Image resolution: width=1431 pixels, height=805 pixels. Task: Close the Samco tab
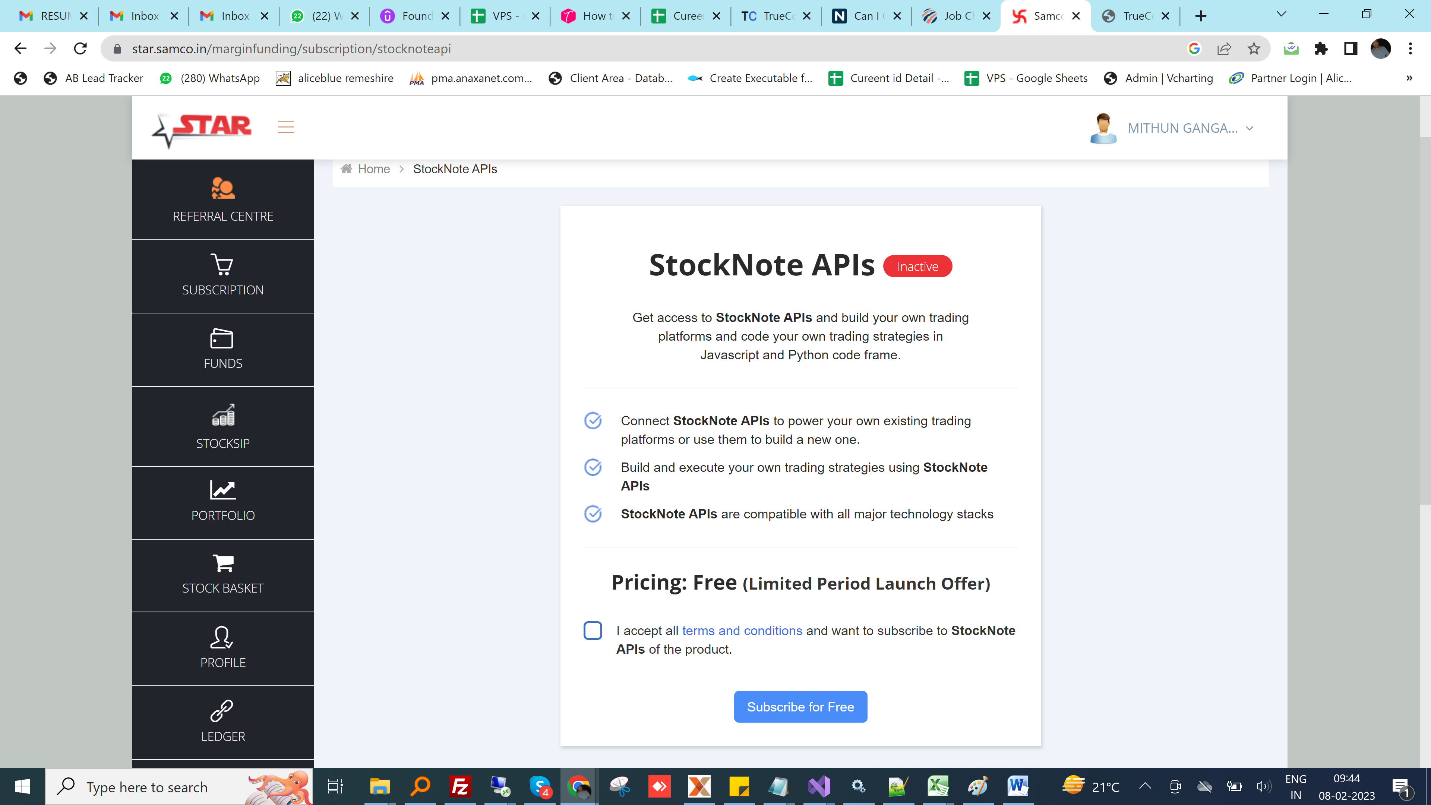tap(1076, 16)
